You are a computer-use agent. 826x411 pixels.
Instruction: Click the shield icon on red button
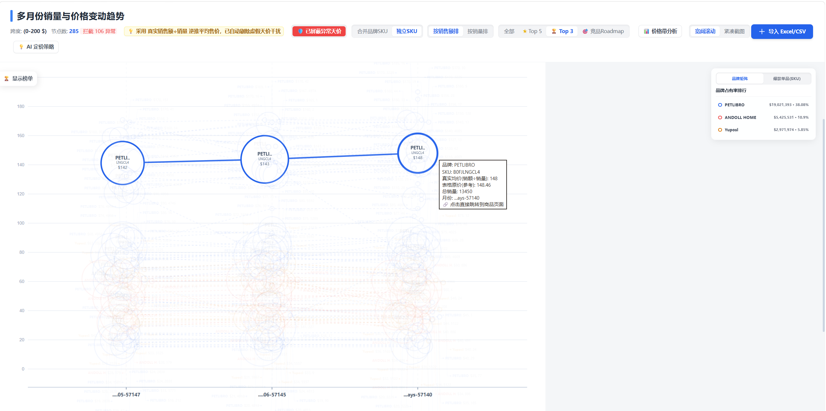point(300,31)
